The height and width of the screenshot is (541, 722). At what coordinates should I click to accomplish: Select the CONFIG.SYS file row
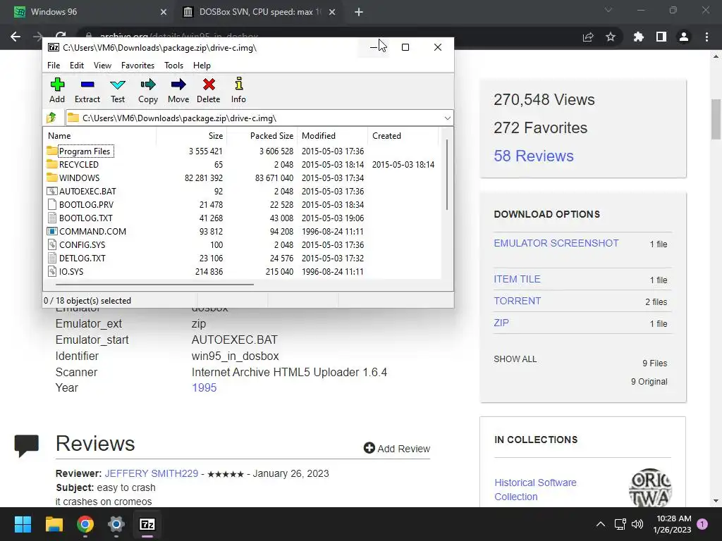(243, 244)
